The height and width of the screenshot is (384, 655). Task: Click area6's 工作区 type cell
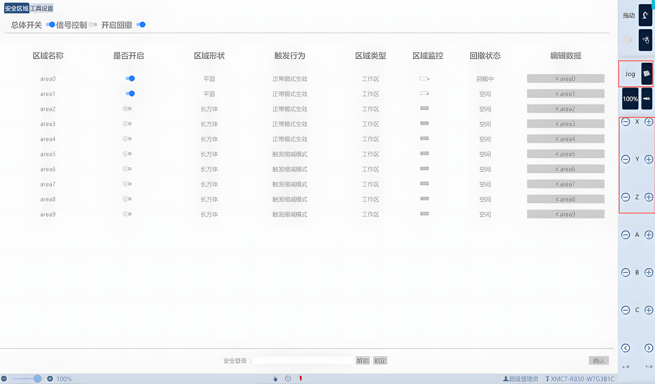click(x=370, y=169)
